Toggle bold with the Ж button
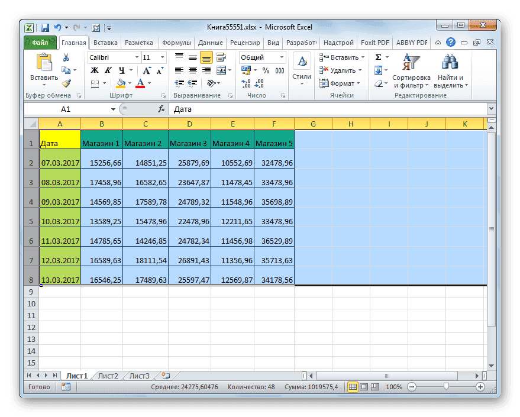Image resolution: width=520 pixels, height=417 pixels. 94,70
